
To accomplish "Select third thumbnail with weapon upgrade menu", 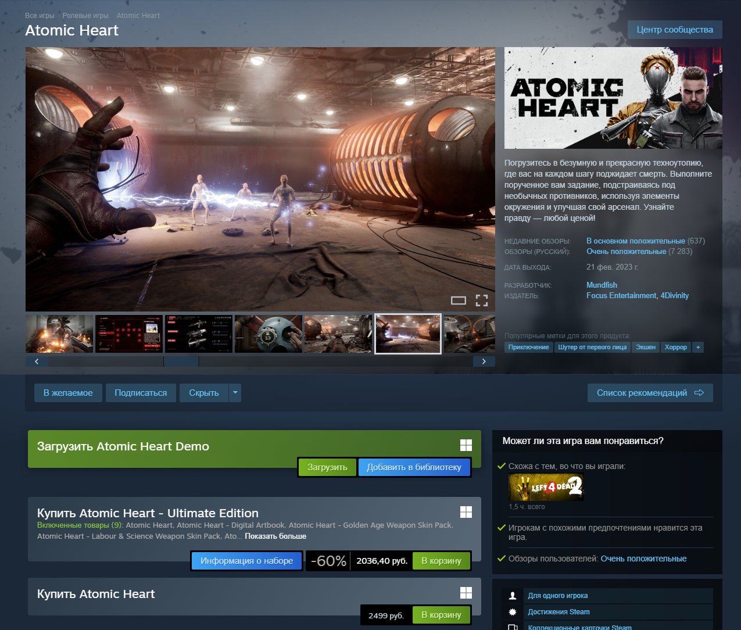I will 199,334.
